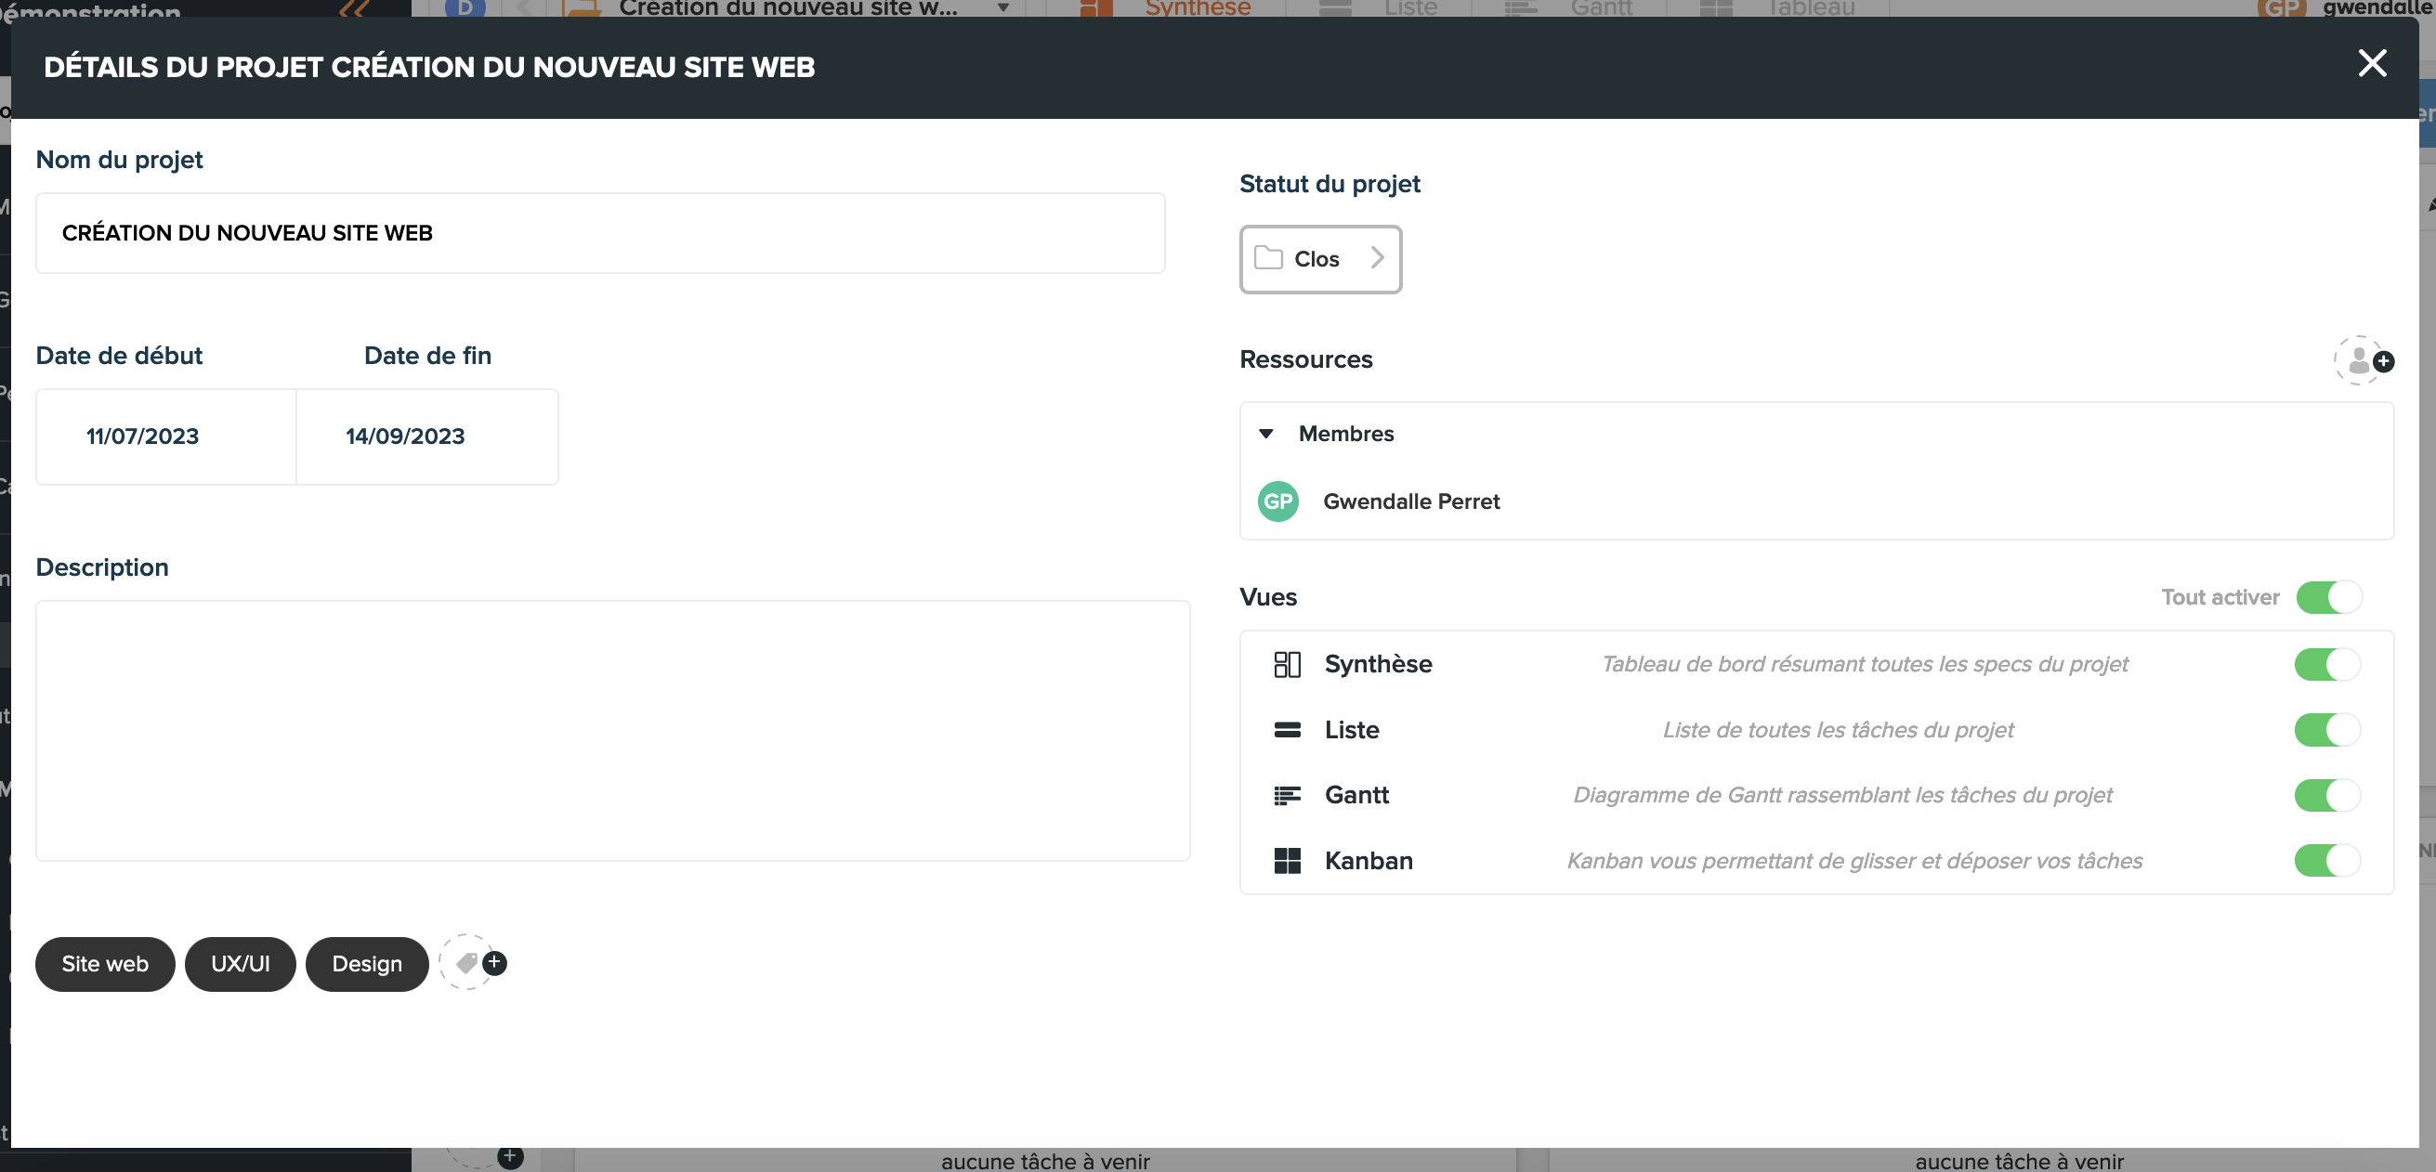Switch to Synthèse tab in background window
Viewport: 2436px width, 1172px height.
(x=1165, y=7)
